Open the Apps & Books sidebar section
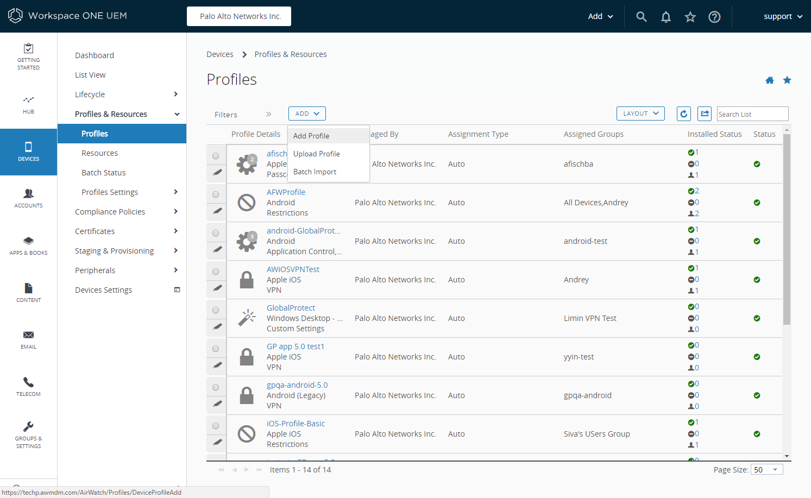 click(28, 245)
